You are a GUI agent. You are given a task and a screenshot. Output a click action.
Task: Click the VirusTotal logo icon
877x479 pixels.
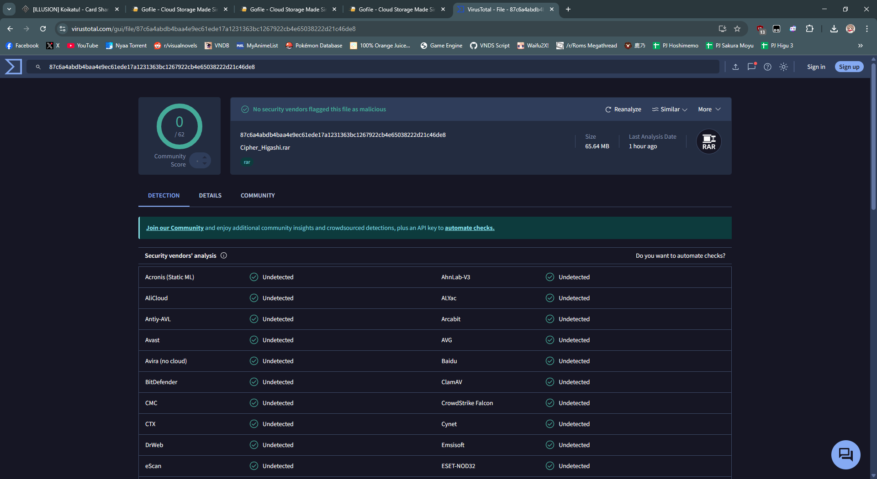[x=13, y=67]
